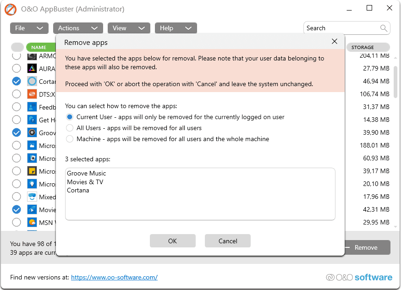401x290 pixels.
Task: Click the MSN Weather app icon
Action: (32, 223)
